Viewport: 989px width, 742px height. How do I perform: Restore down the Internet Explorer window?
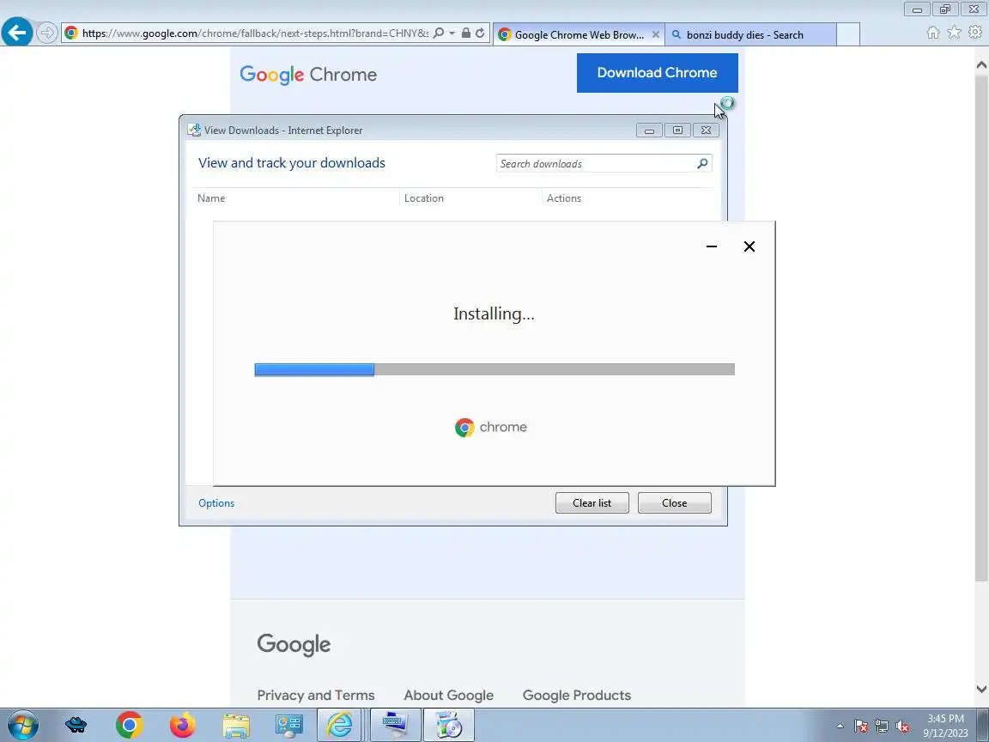point(945,9)
